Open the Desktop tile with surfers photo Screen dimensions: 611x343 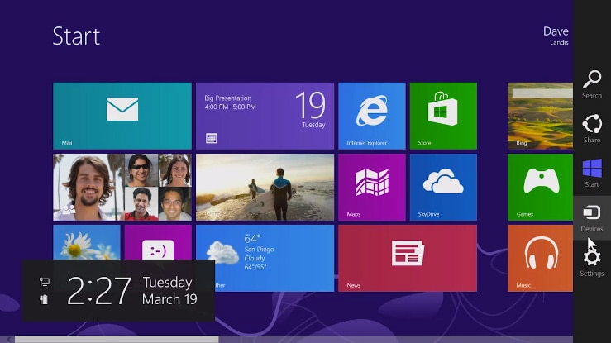(265, 187)
